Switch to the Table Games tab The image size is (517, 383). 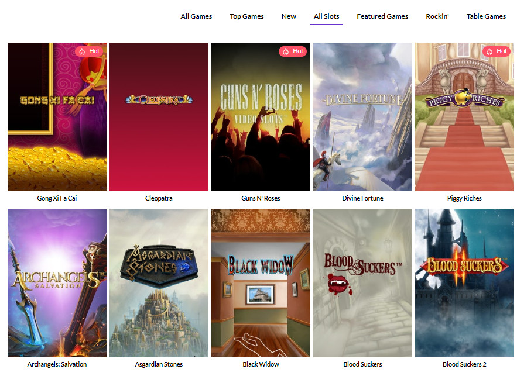pyautogui.click(x=486, y=16)
